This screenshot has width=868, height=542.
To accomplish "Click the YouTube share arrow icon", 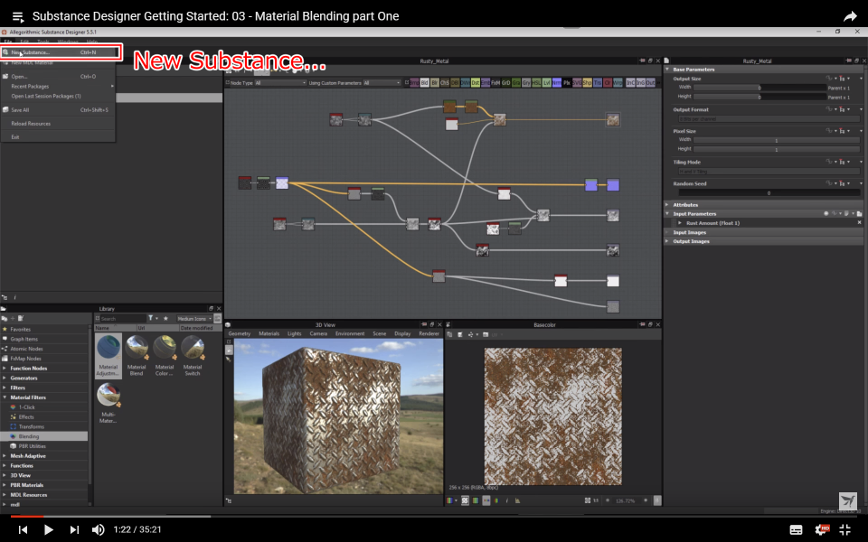I will coord(850,16).
